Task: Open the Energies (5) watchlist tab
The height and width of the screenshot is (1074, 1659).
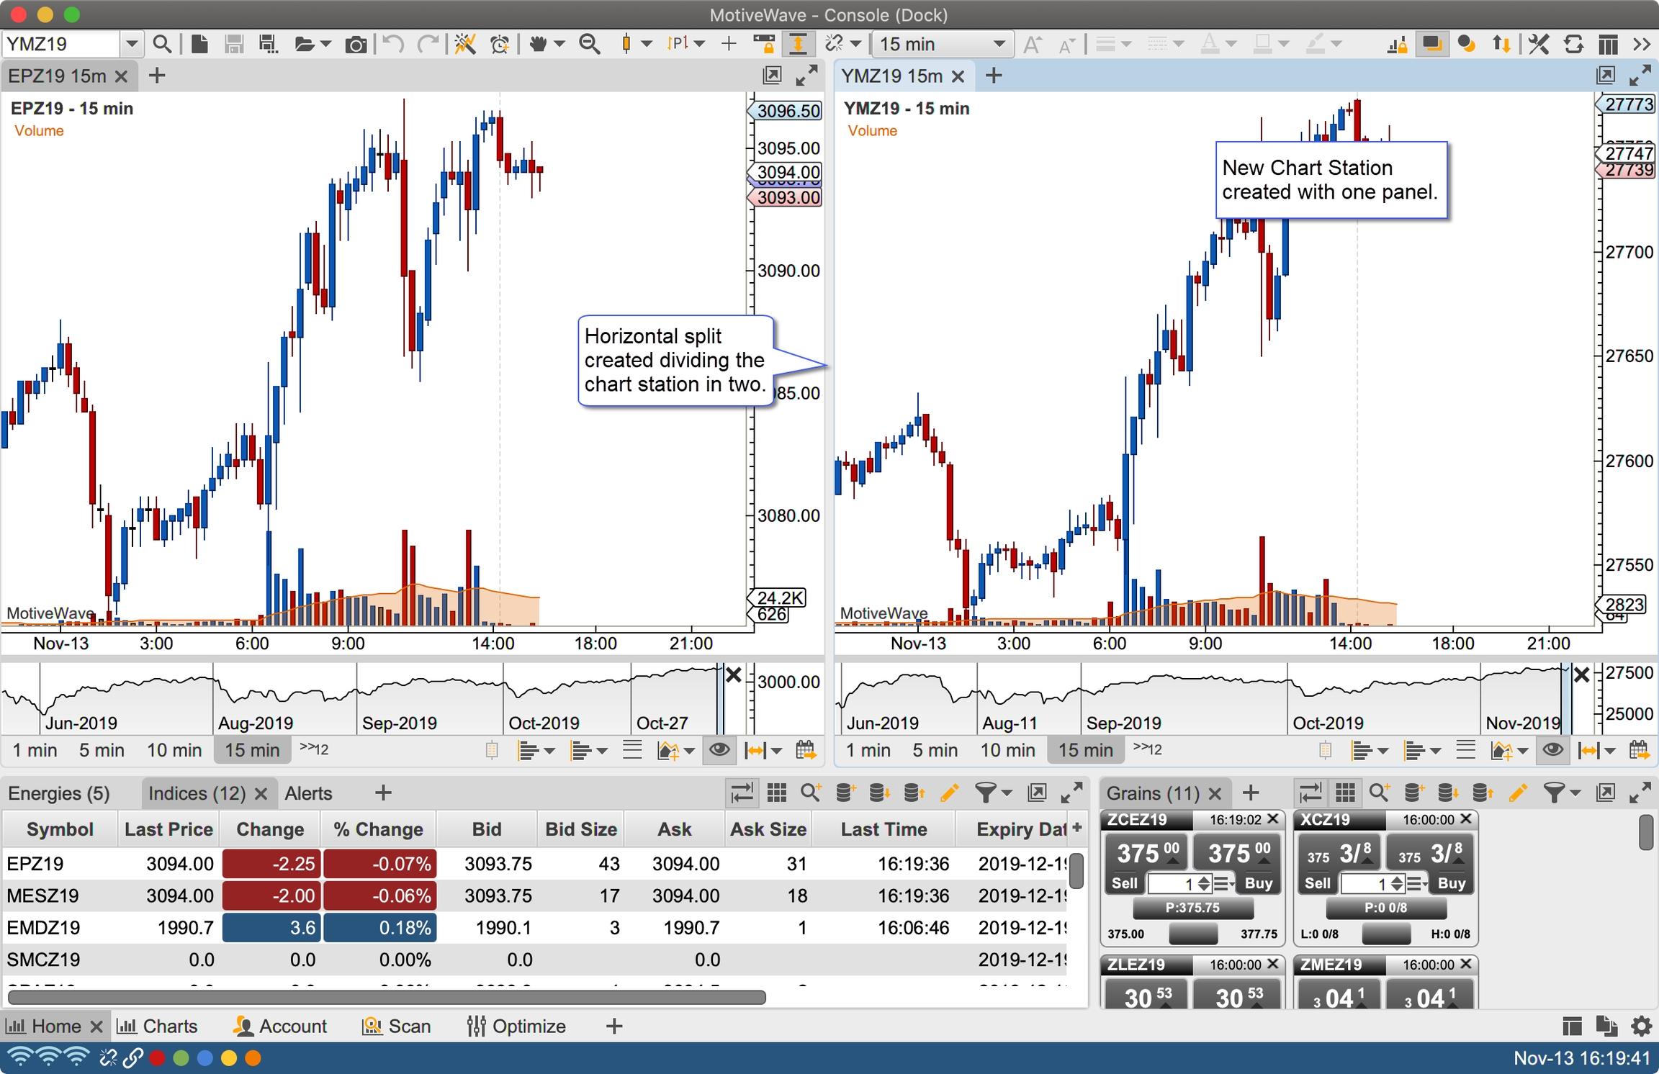Action: (59, 793)
